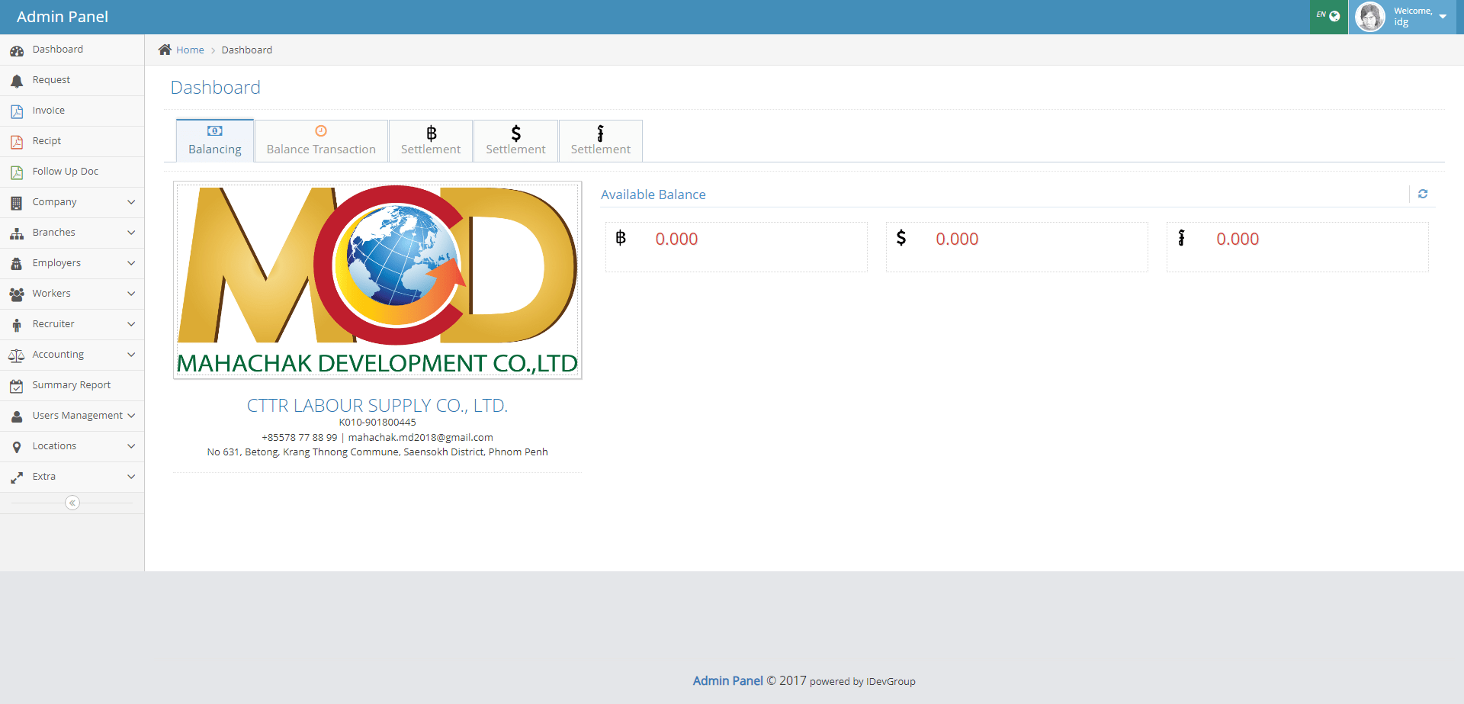1464x704 pixels.
Task: Click the mahachak.md2018@gmail.com email text
Action: pos(421,437)
